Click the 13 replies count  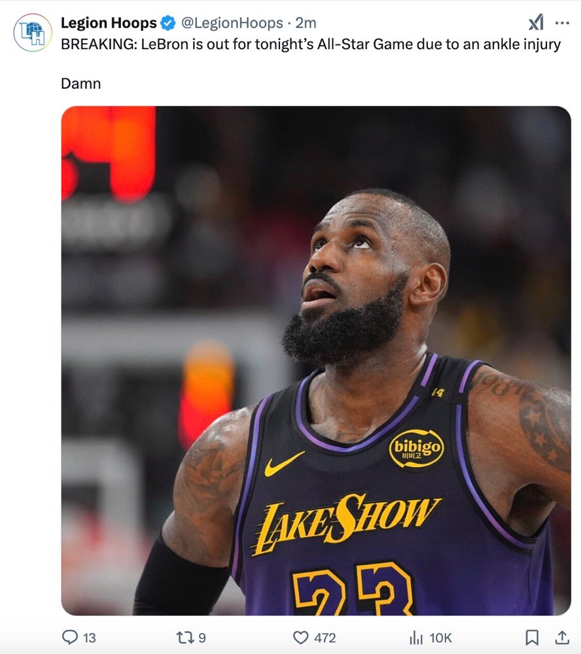90,638
